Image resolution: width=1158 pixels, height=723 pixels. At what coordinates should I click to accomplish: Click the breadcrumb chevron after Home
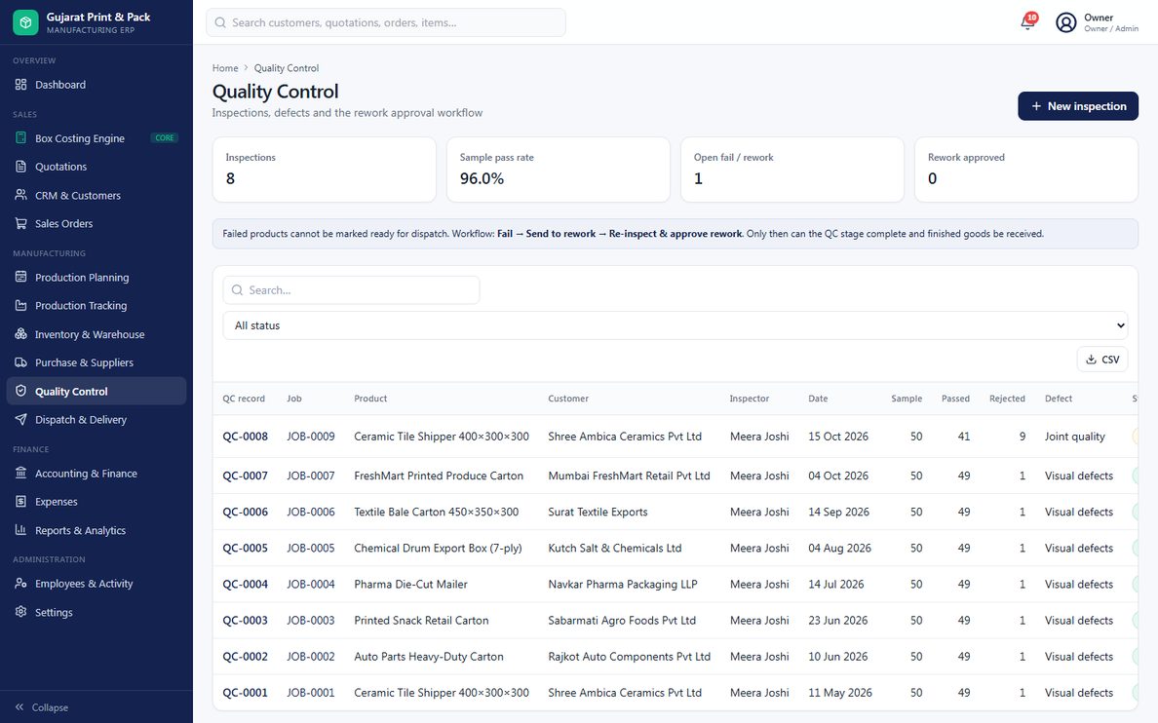coord(246,68)
